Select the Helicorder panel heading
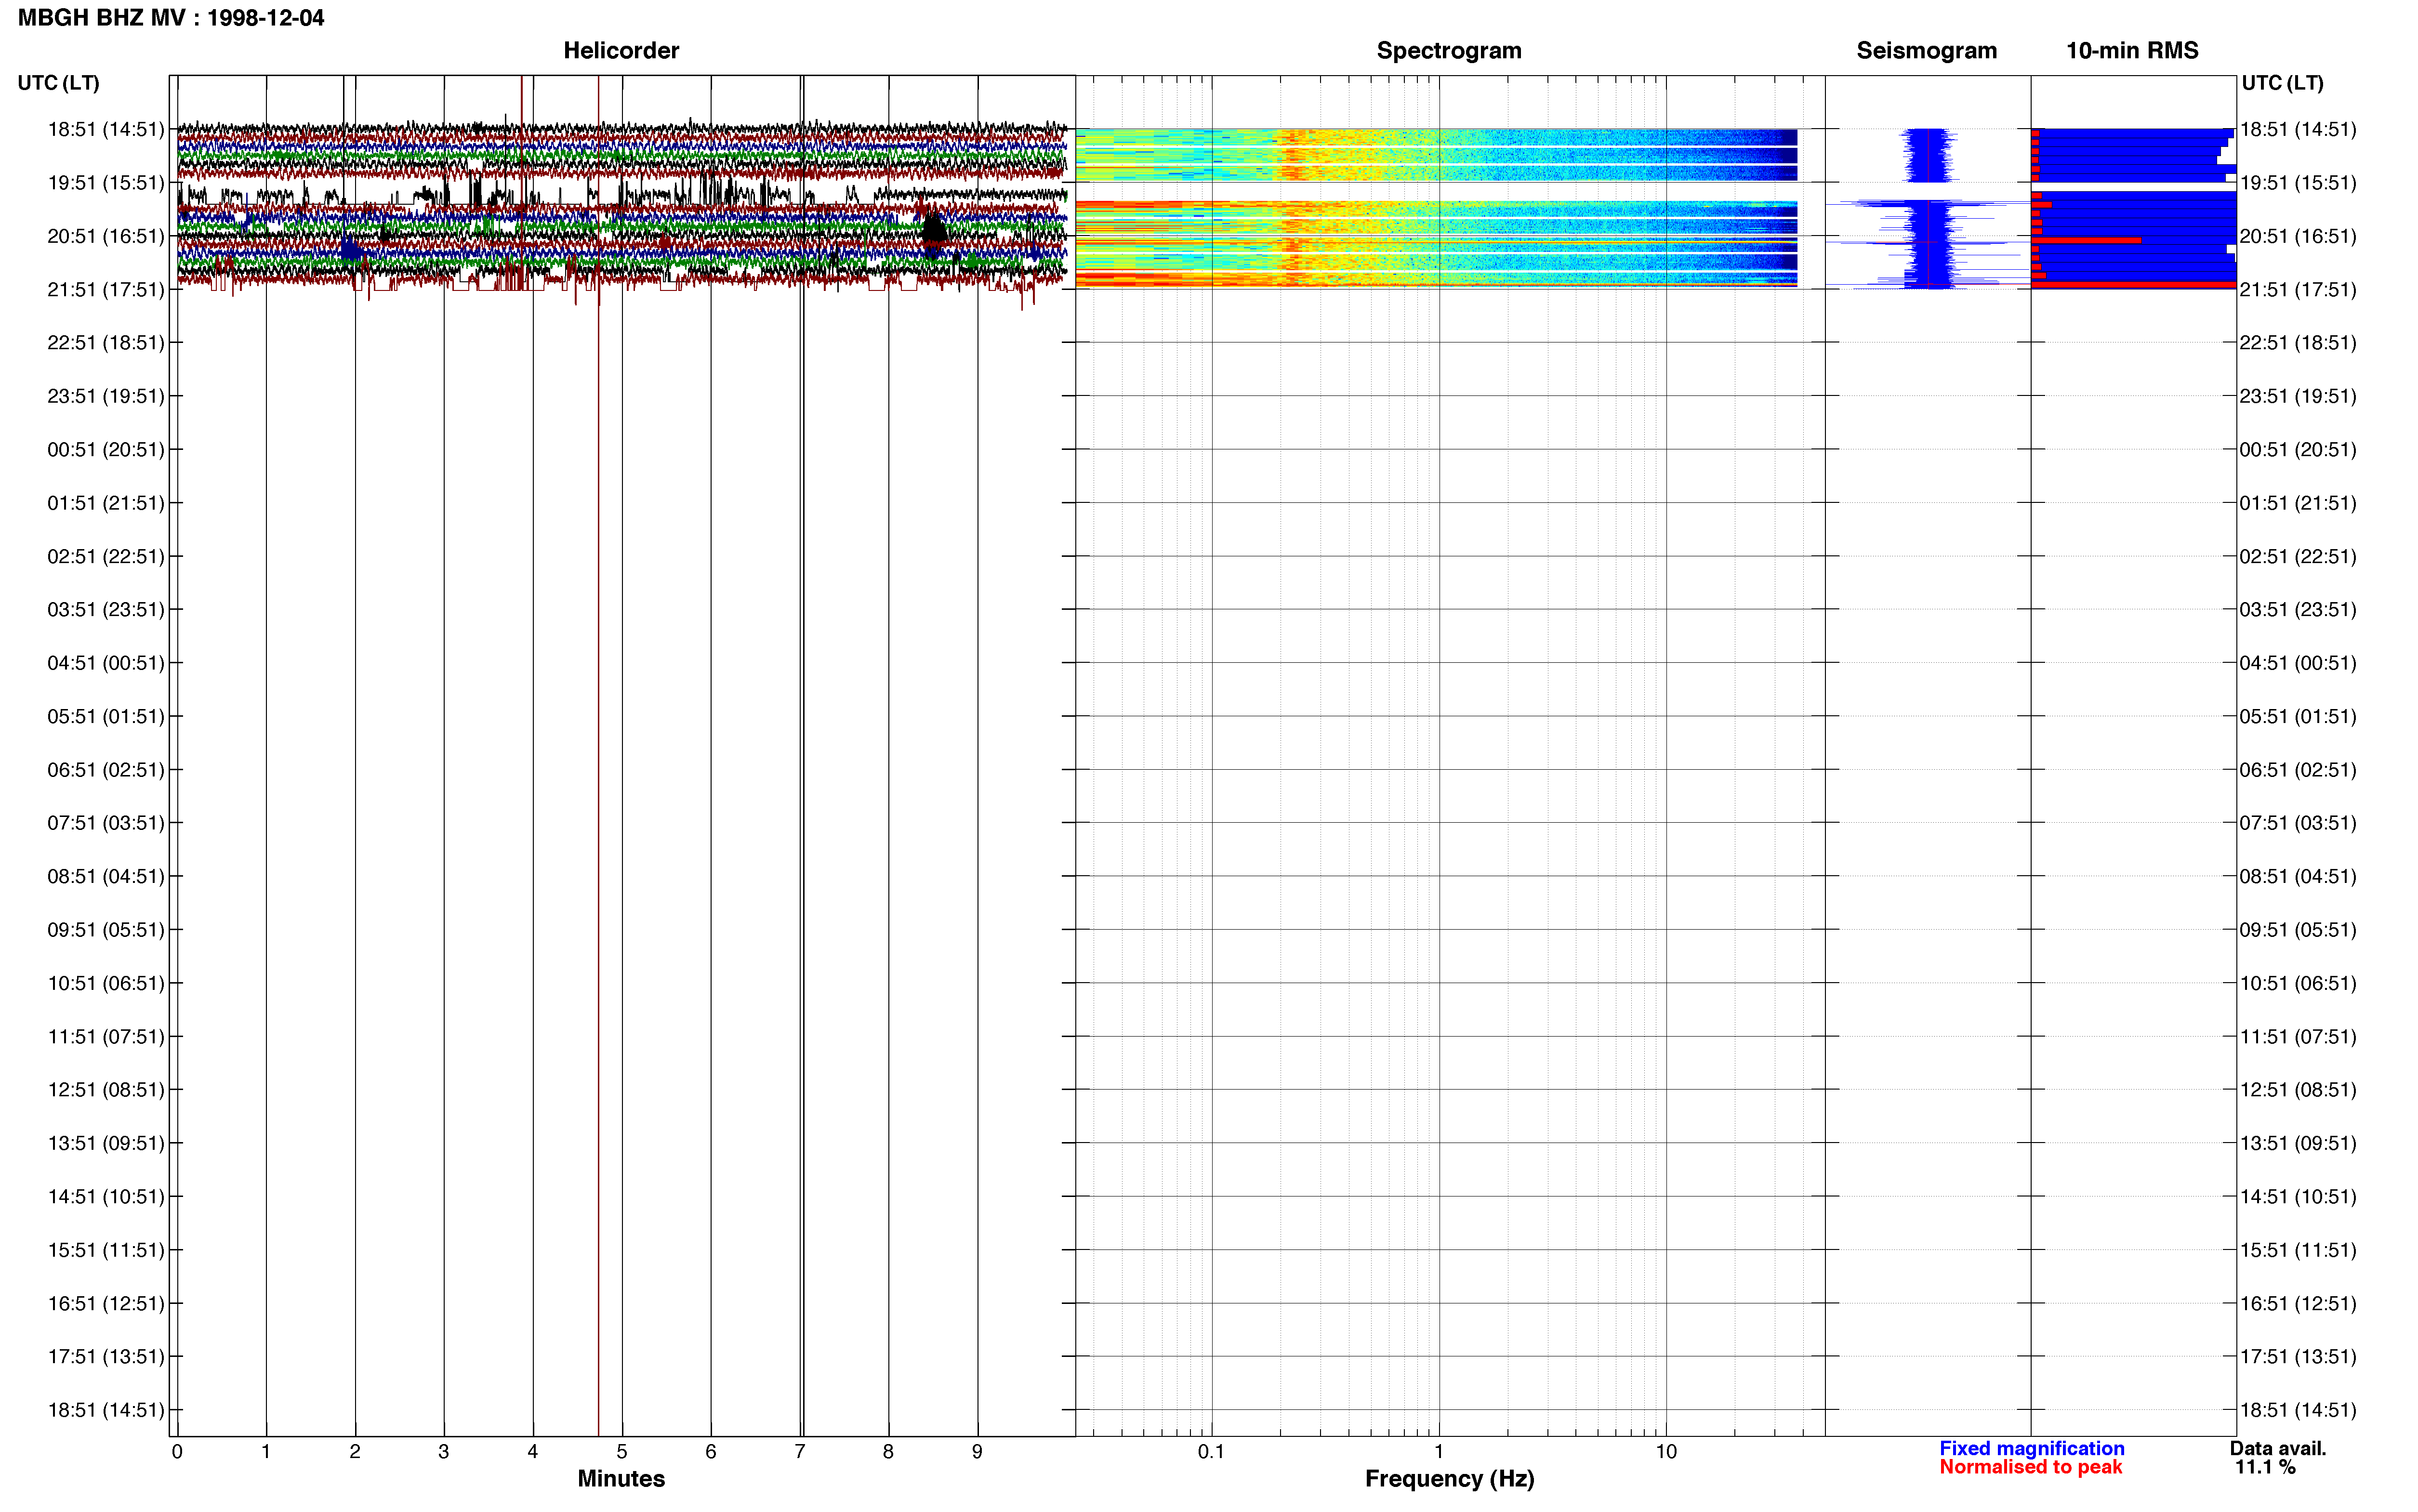The width and height of the screenshot is (2418, 1512). coord(621,50)
